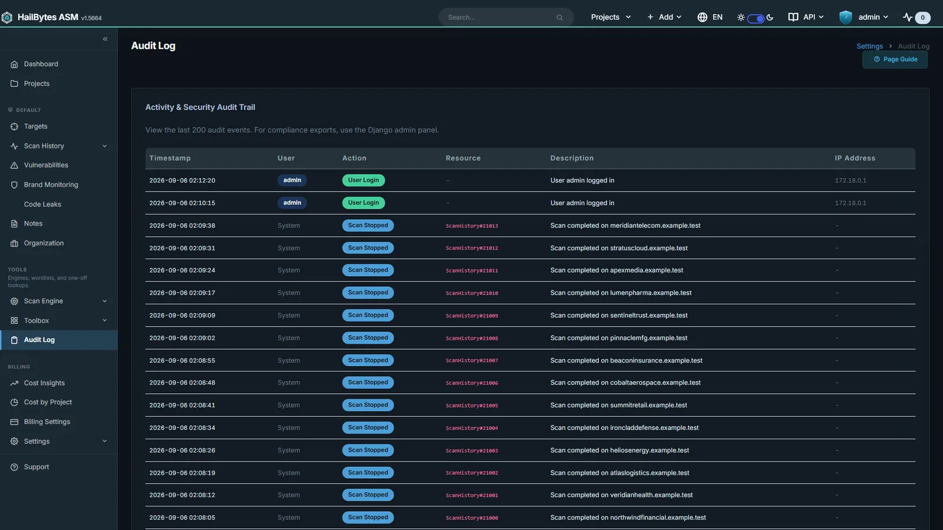Click the Audit Log clipboard icon

tap(14, 340)
